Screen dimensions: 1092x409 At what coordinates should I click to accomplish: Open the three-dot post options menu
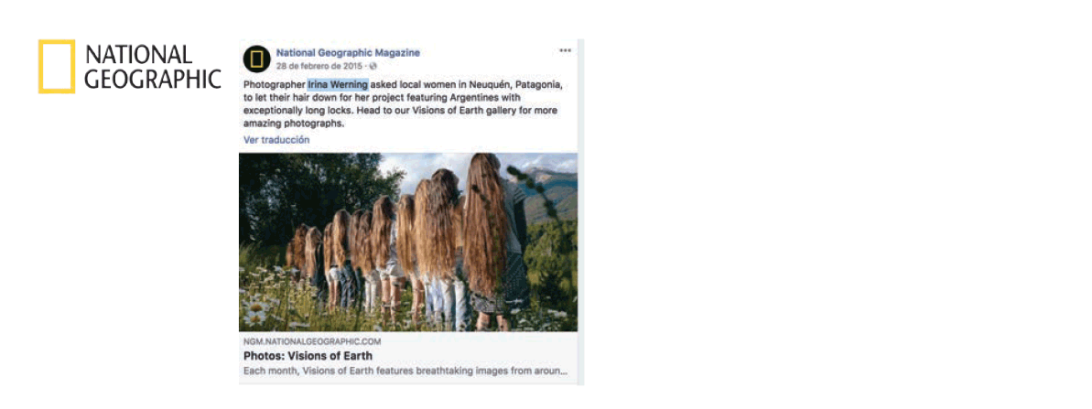pyautogui.click(x=565, y=50)
